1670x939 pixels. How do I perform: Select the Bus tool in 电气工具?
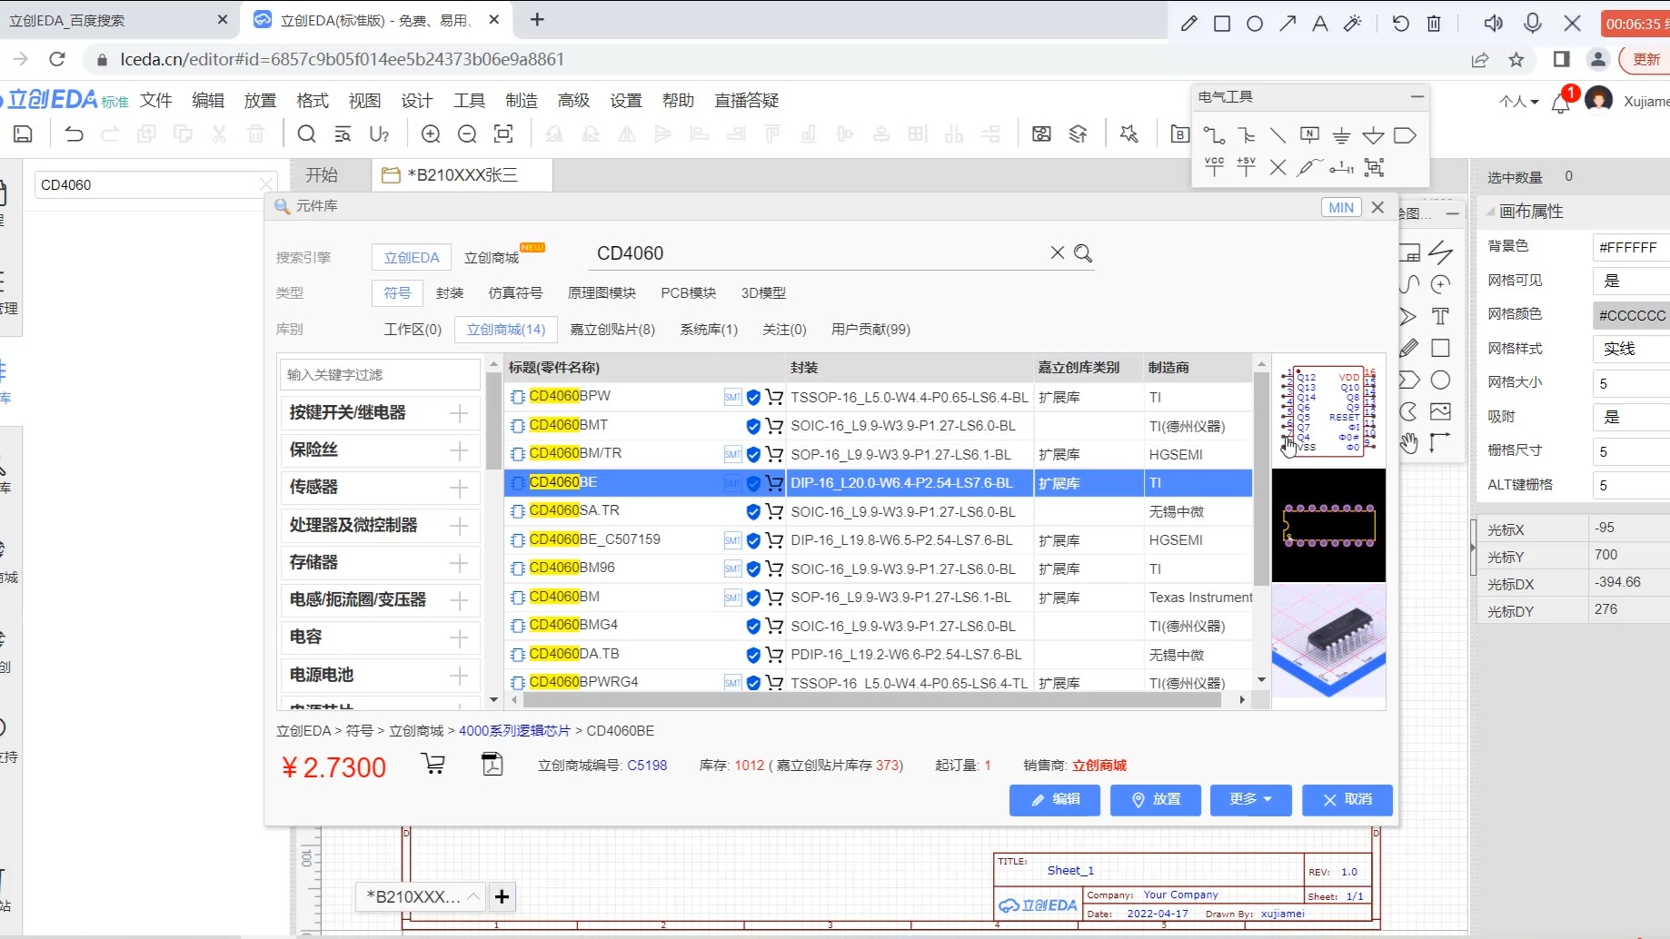pyautogui.click(x=1247, y=136)
